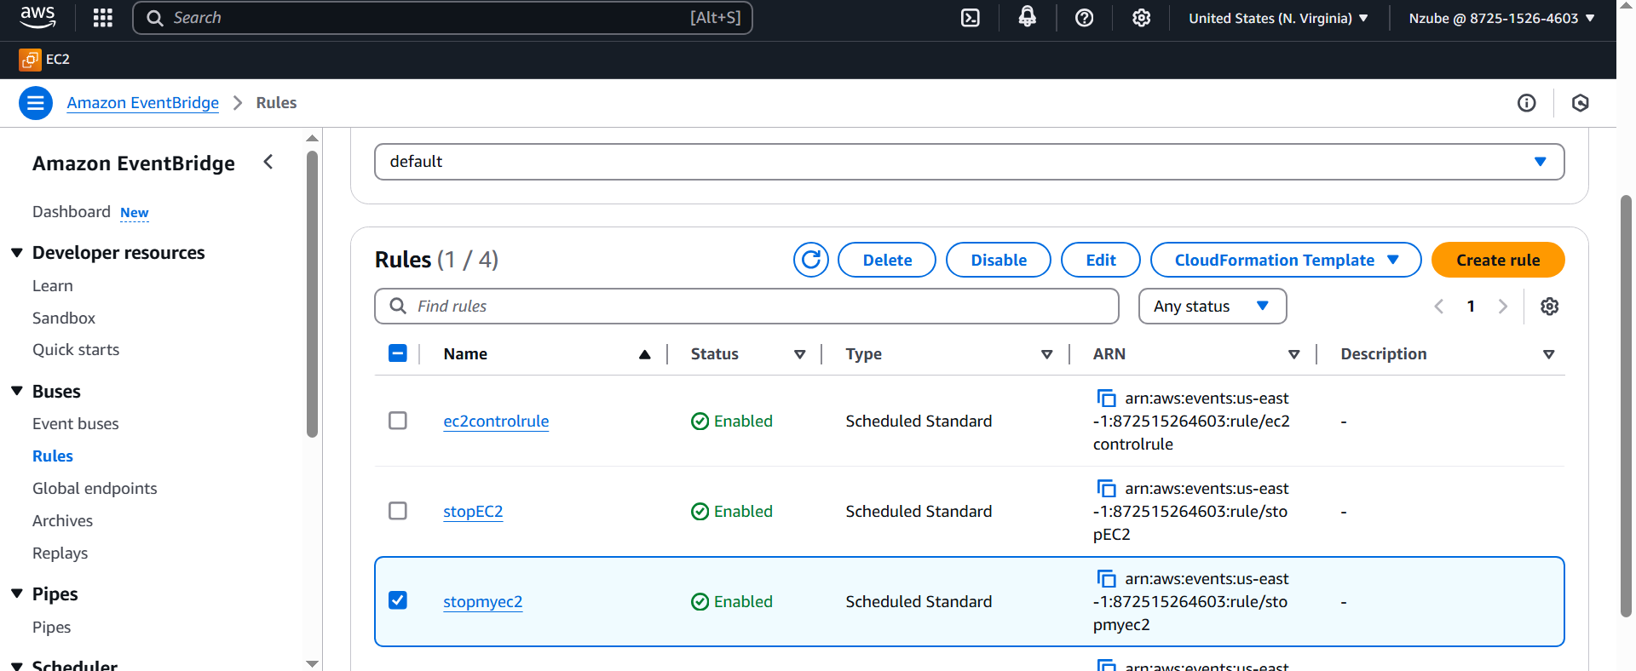Click the Edit button
This screenshot has height=671, width=1636.
pyautogui.click(x=1101, y=260)
